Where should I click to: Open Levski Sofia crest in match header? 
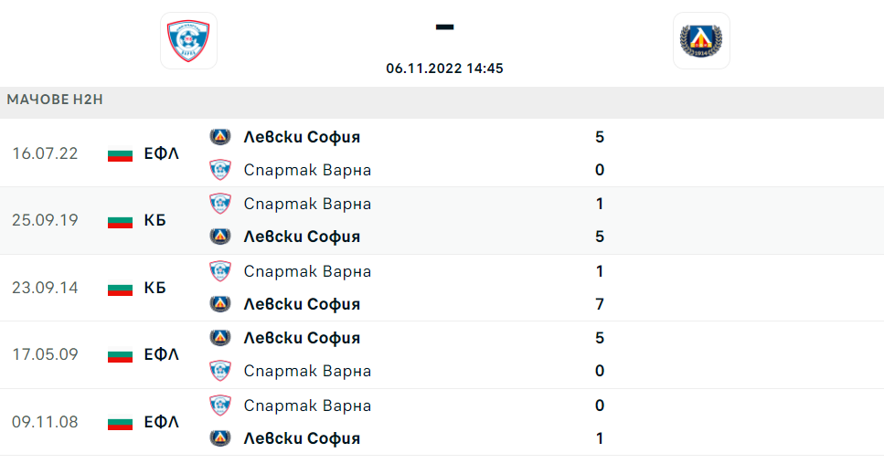click(x=701, y=40)
